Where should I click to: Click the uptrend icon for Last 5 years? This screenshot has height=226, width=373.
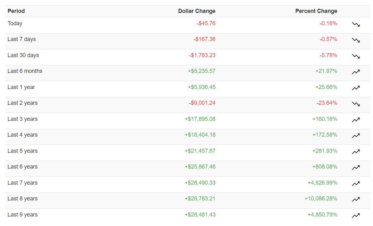[356, 152]
